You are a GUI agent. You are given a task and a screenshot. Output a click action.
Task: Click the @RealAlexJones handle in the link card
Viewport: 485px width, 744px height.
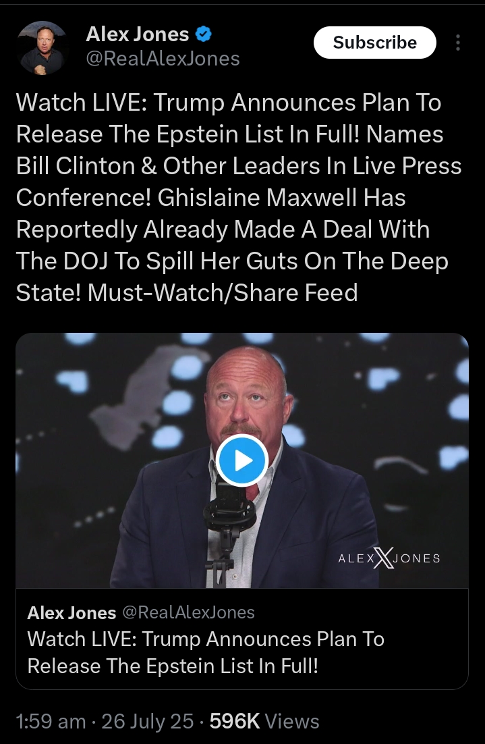tap(189, 612)
